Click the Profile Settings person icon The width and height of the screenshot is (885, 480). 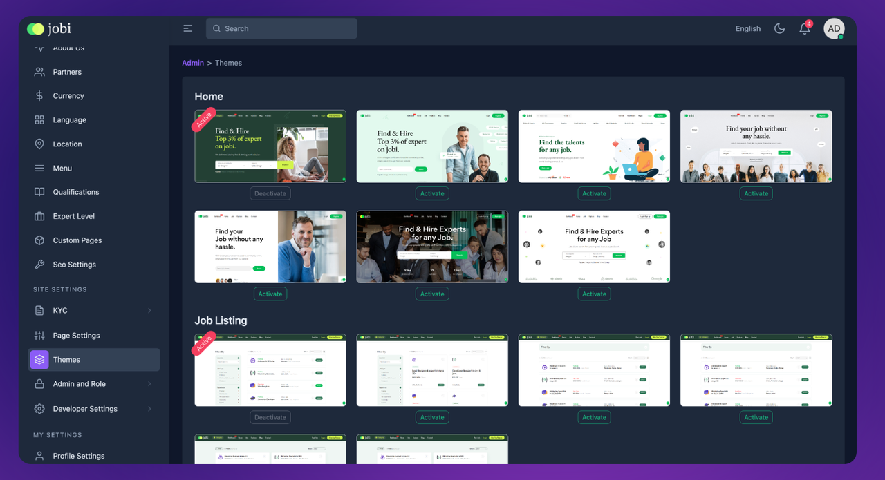tap(39, 456)
